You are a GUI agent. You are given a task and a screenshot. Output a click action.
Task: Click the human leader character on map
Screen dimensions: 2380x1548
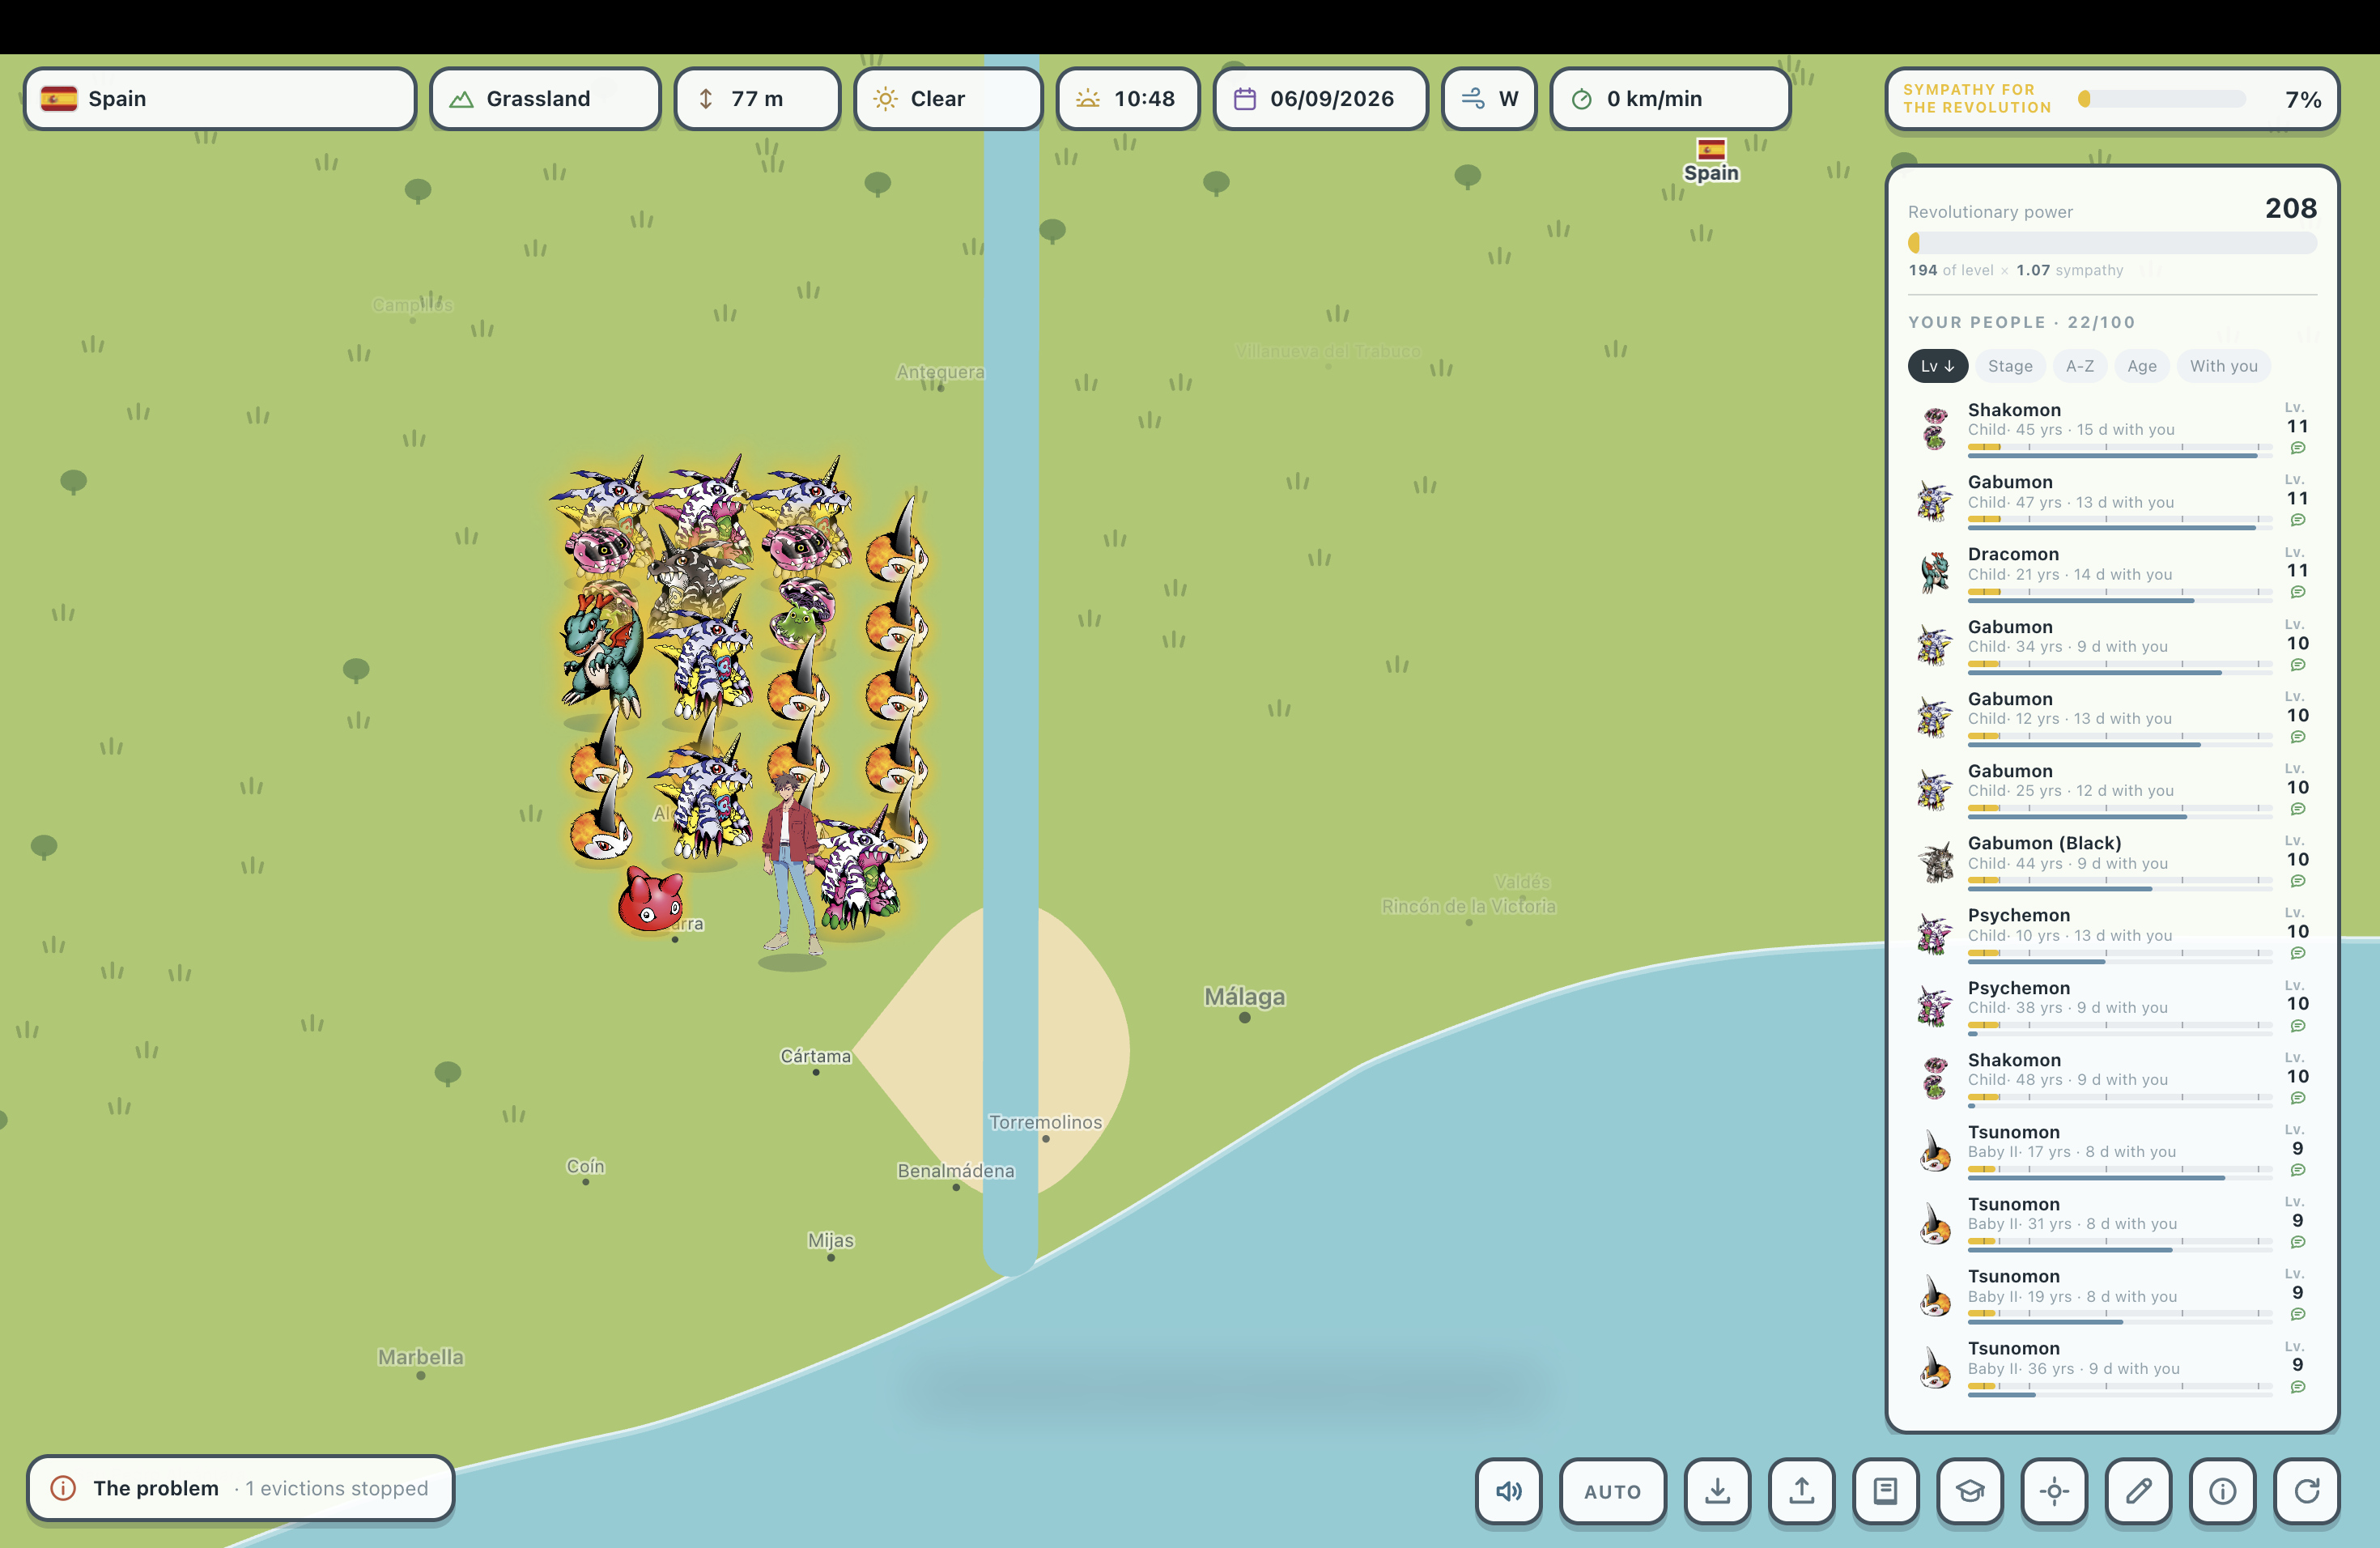coord(793,865)
